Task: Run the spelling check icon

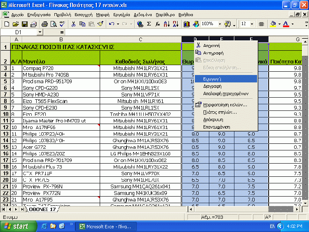Action: tap(63, 24)
